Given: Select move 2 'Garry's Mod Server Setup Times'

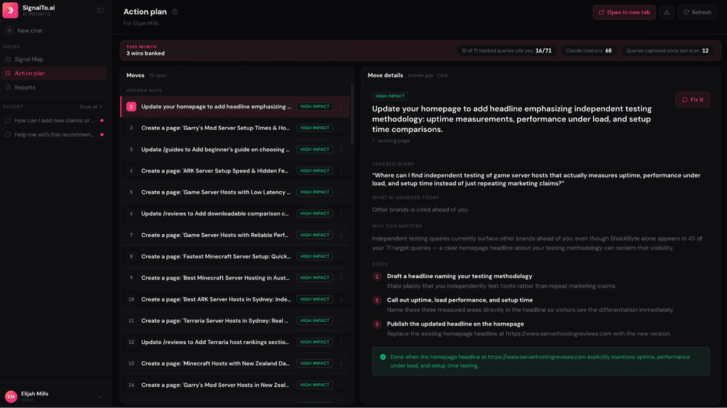Looking at the screenshot, I should (236, 128).
